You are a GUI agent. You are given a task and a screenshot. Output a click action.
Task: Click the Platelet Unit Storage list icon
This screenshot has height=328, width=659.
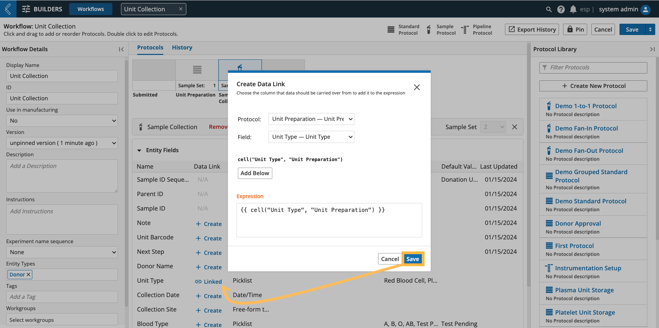[x=549, y=312]
